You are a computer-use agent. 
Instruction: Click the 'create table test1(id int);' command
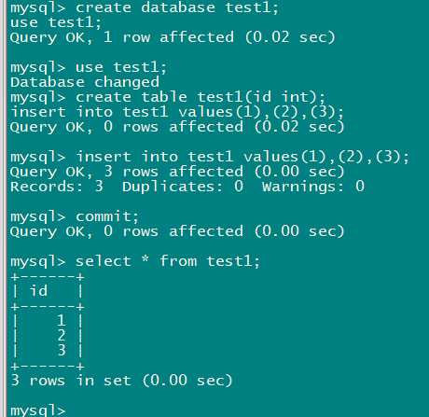(201, 97)
